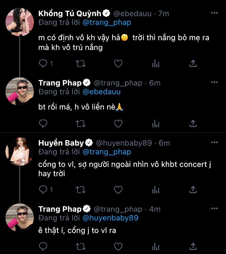Open more options on Khổng Tú Quỳnh's tweet
Image resolution: width=226 pixels, height=254 pixels.
[x=215, y=13]
